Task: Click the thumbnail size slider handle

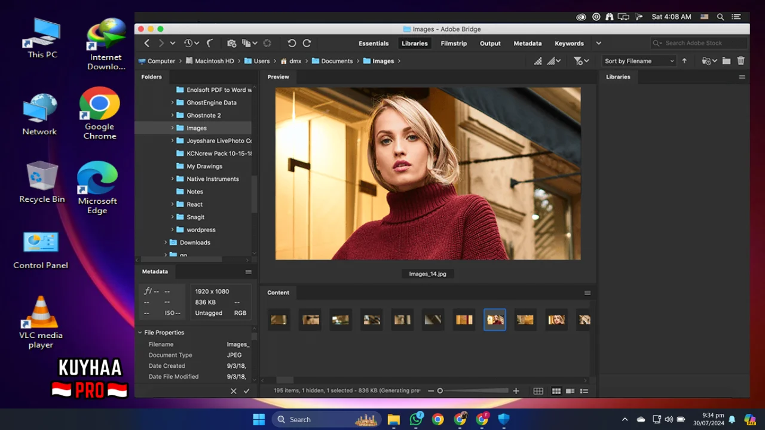Action: (440, 391)
